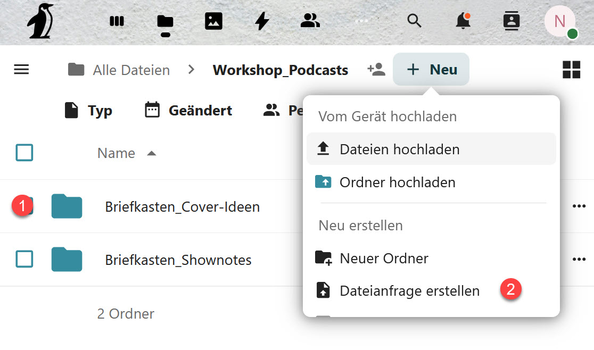Open the Activity lightning icon

[x=262, y=21]
